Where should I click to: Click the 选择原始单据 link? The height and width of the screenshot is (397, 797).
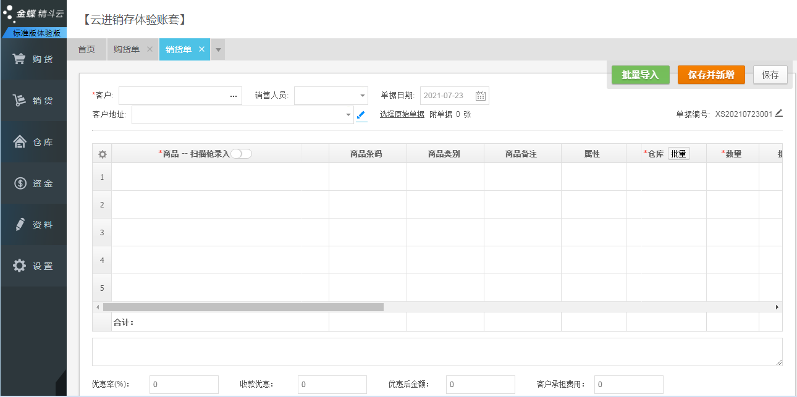pos(402,114)
